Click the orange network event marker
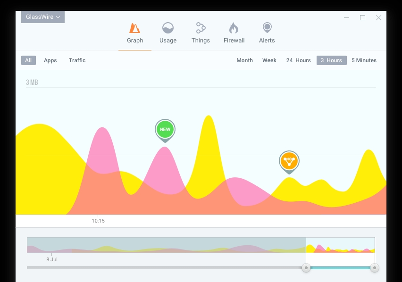Viewport: 402px width, 282px height. (289, 161)
